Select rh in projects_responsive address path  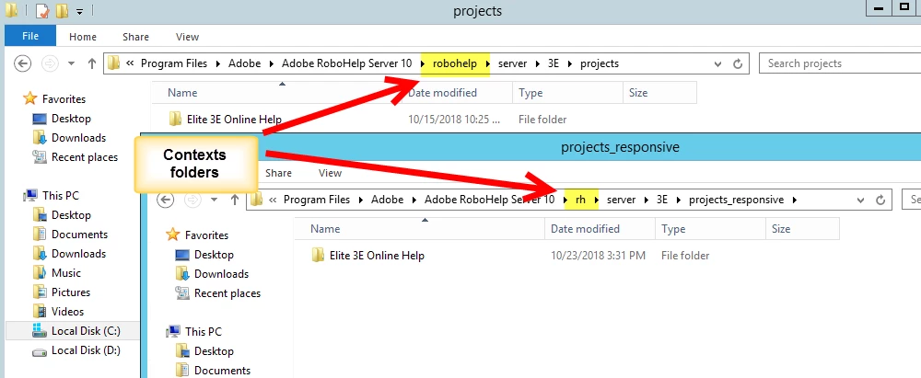(x=580, y=200)
